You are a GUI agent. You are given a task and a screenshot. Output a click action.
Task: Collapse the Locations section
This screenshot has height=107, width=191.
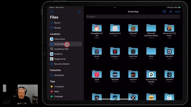80,34
